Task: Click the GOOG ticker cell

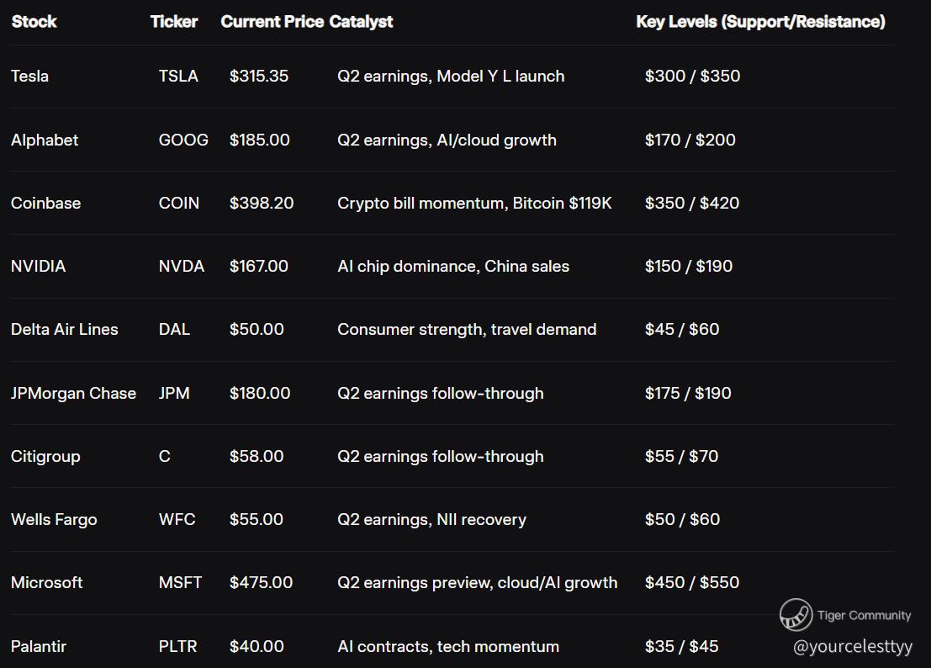Action: point(183,140)
